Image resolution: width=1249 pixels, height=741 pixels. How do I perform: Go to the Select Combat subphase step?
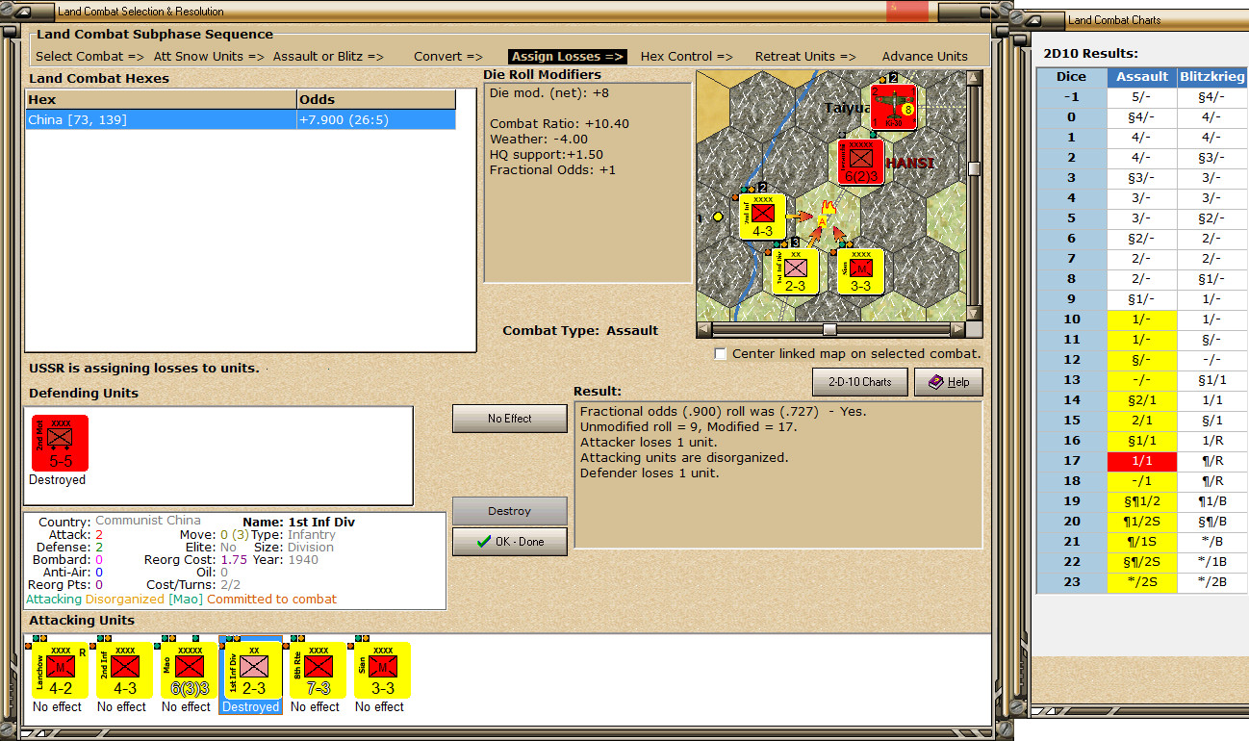click(x=90, y=57)
